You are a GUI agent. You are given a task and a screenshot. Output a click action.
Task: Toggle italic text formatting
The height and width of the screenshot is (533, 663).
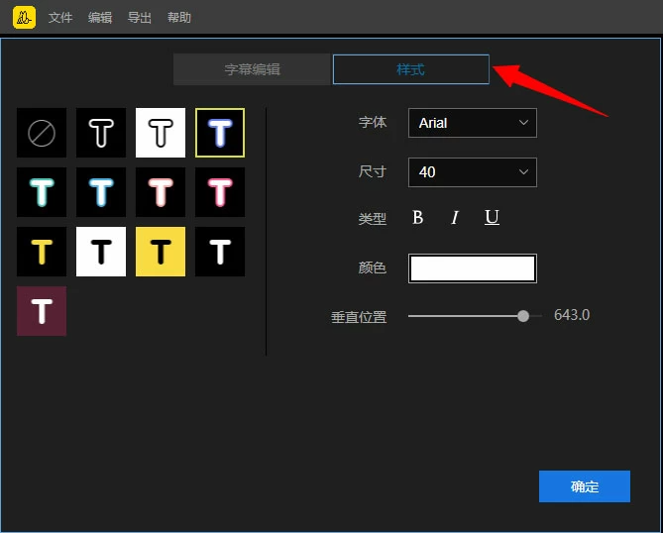(x=455, y=218)
